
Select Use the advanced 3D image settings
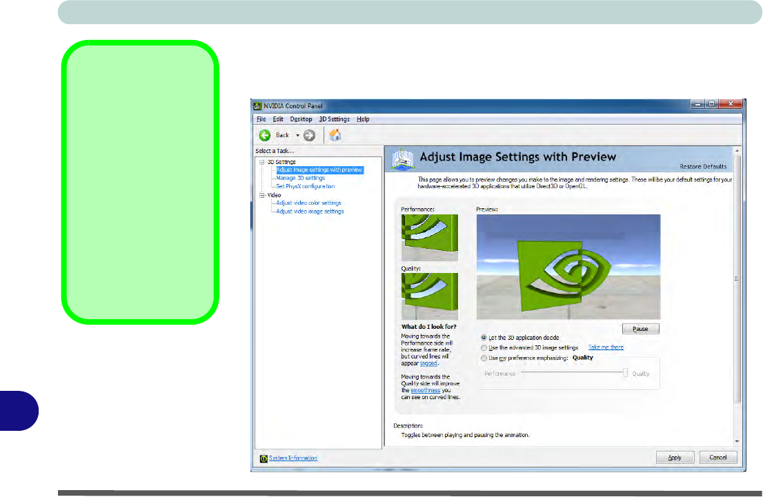529,347
